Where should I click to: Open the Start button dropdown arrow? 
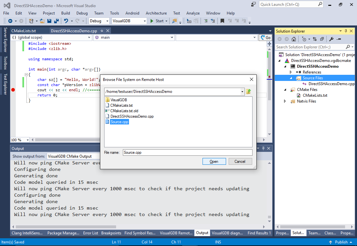pos(166,21)
